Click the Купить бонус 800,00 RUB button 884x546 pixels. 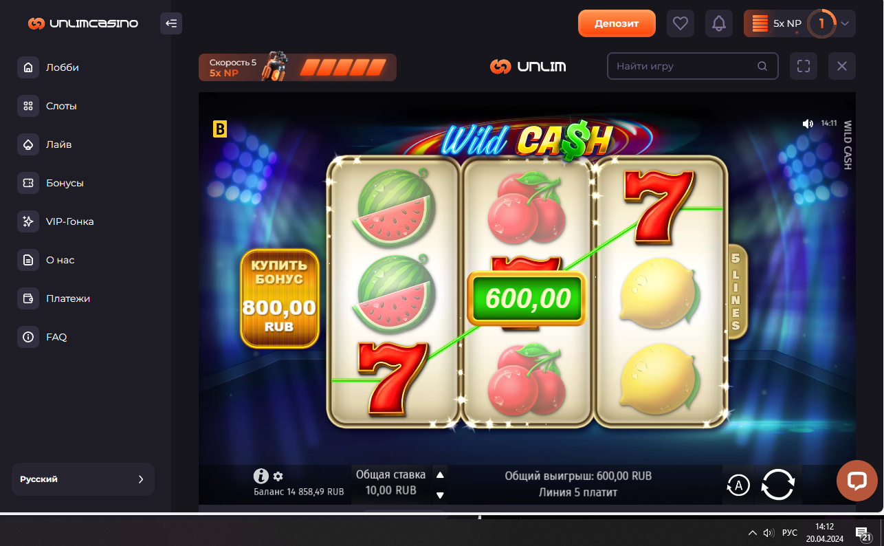(x=280, y=298)
